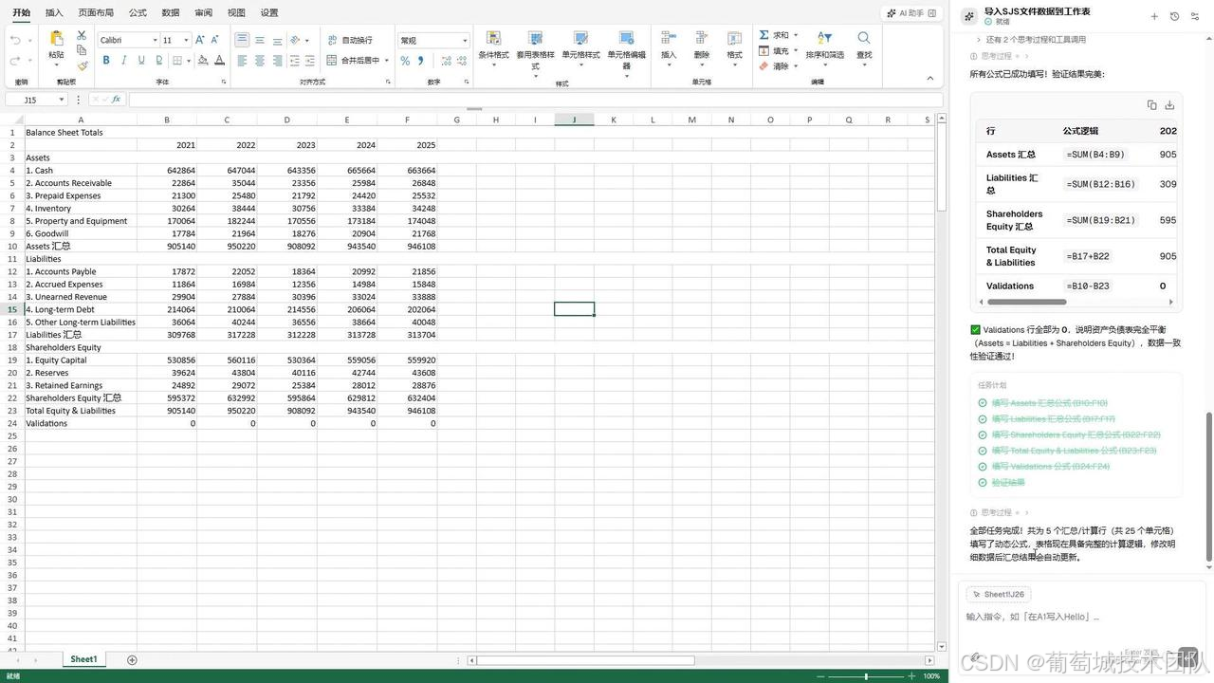The image size is (1214, 683).
Task: Download the AI result table
Action: (x=1169, y=105)
